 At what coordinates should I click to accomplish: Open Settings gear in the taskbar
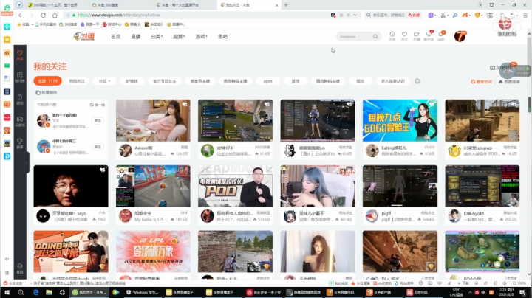[62, 292]
